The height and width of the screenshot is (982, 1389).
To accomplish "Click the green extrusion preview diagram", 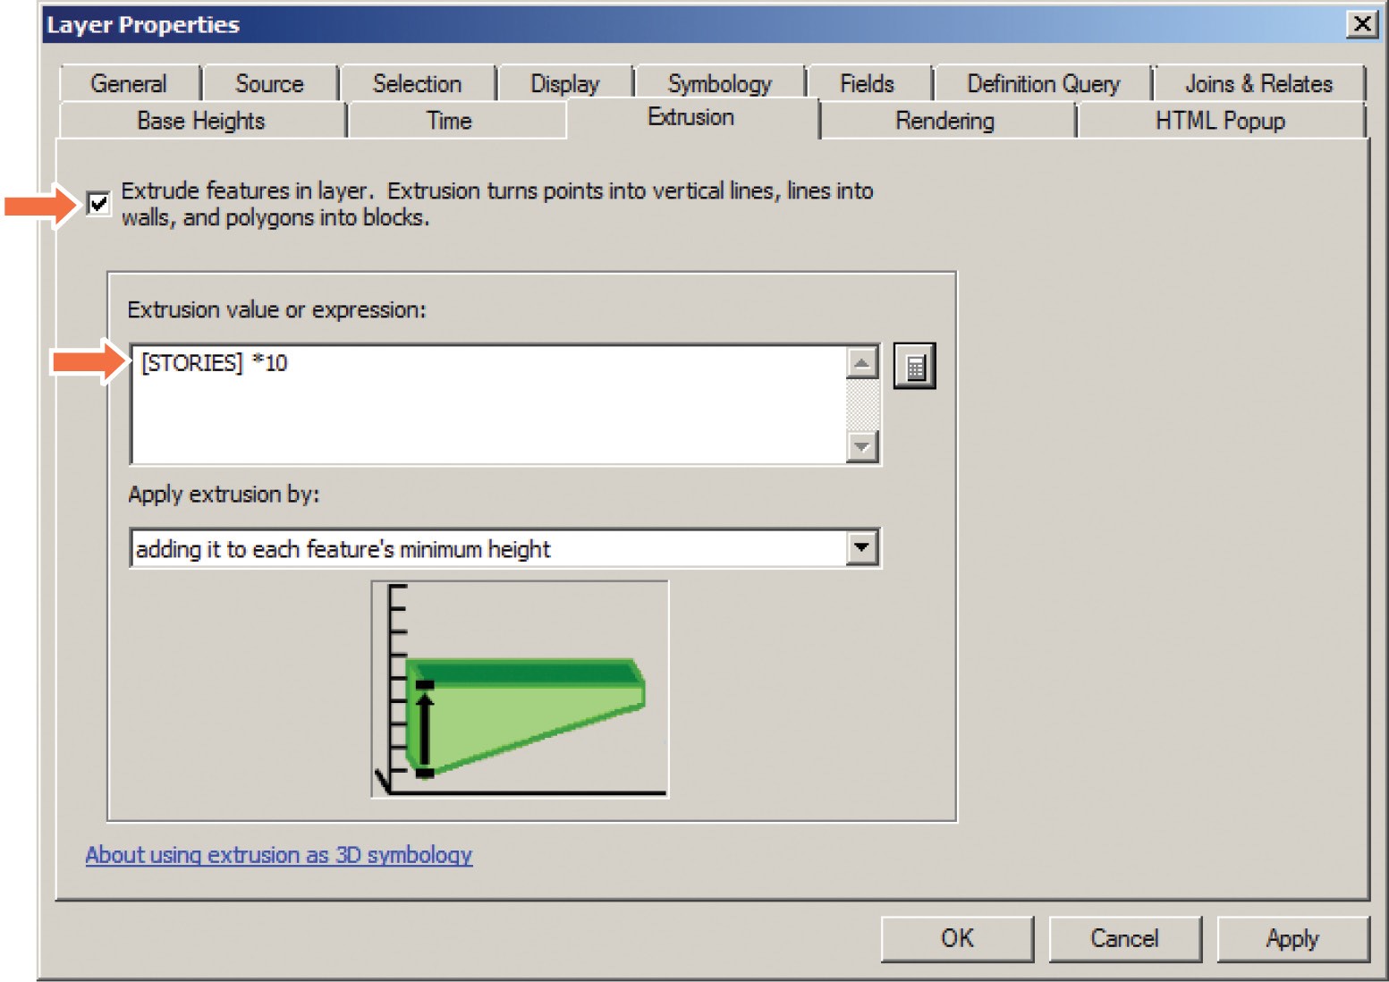I will (520, 690).
